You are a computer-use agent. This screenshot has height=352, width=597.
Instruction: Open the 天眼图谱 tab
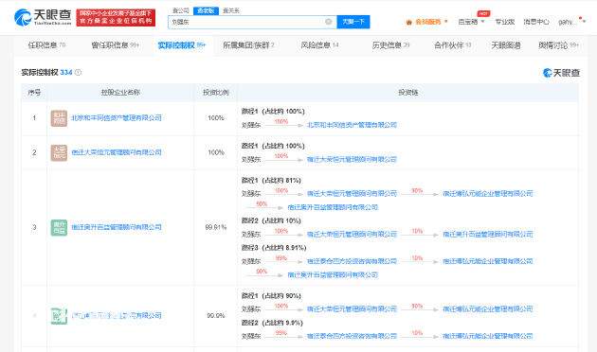click(506, 45)
